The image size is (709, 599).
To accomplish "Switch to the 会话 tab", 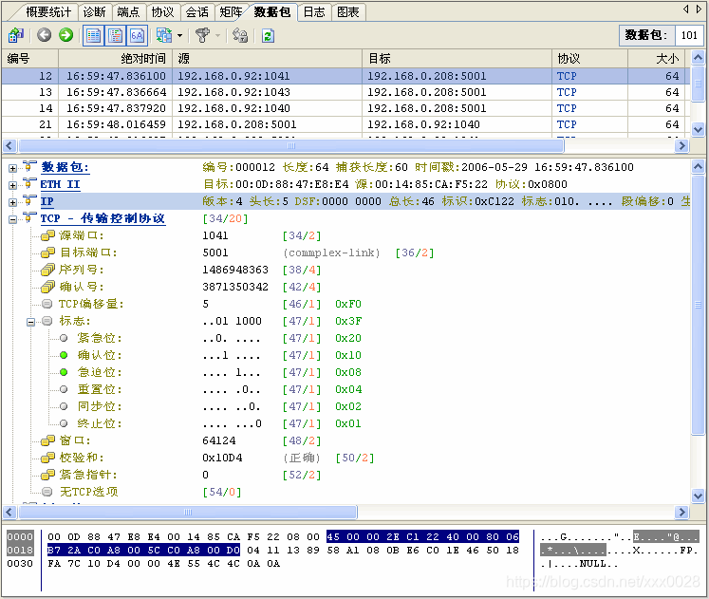I will [197, 11].
